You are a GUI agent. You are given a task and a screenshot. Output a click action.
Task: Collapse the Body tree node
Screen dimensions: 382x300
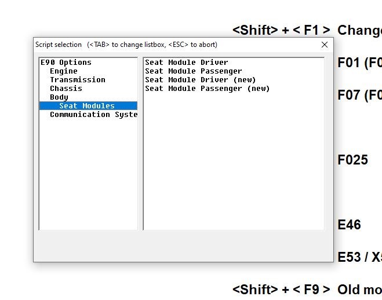59,97
